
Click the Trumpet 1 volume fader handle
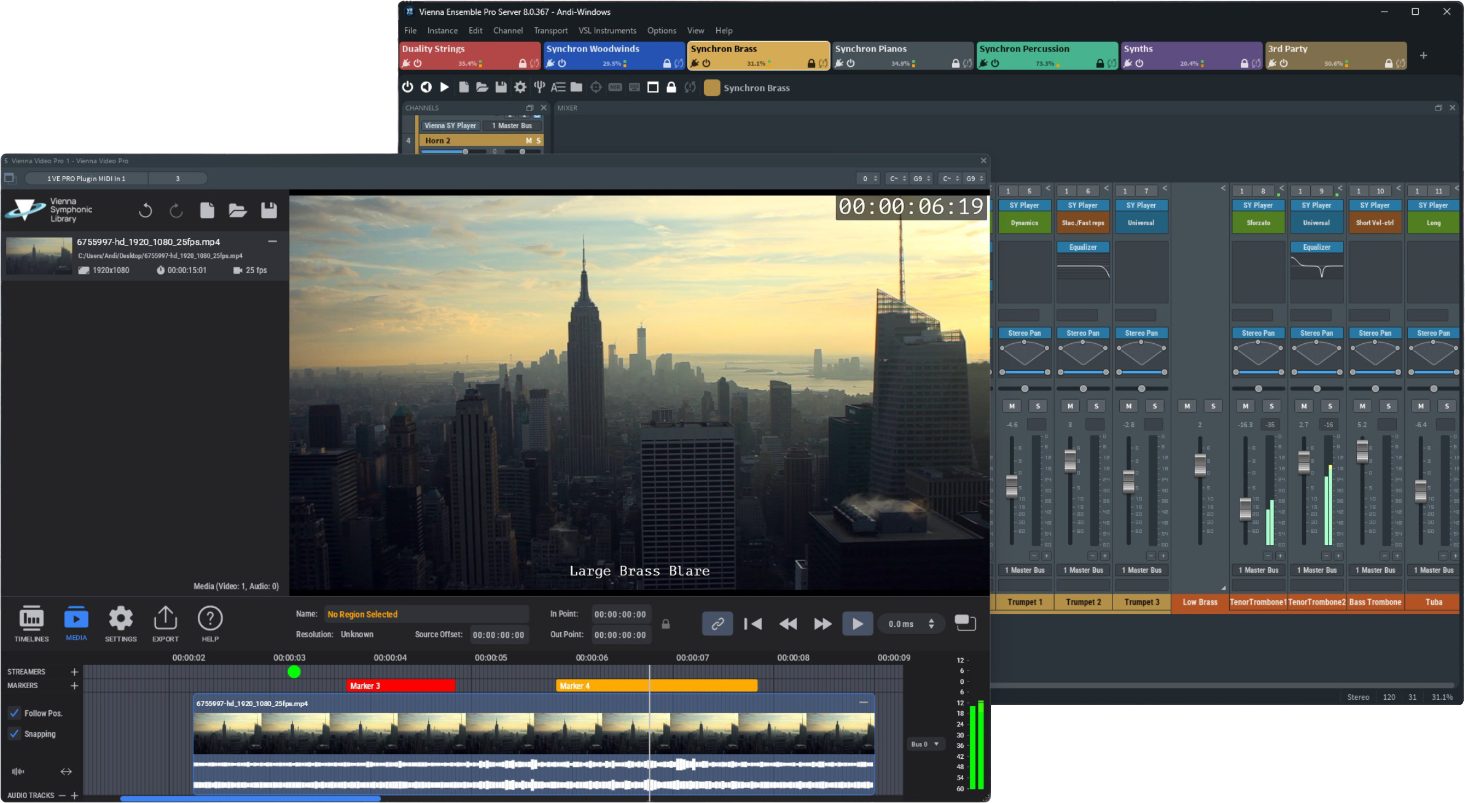coord(1012,486)
